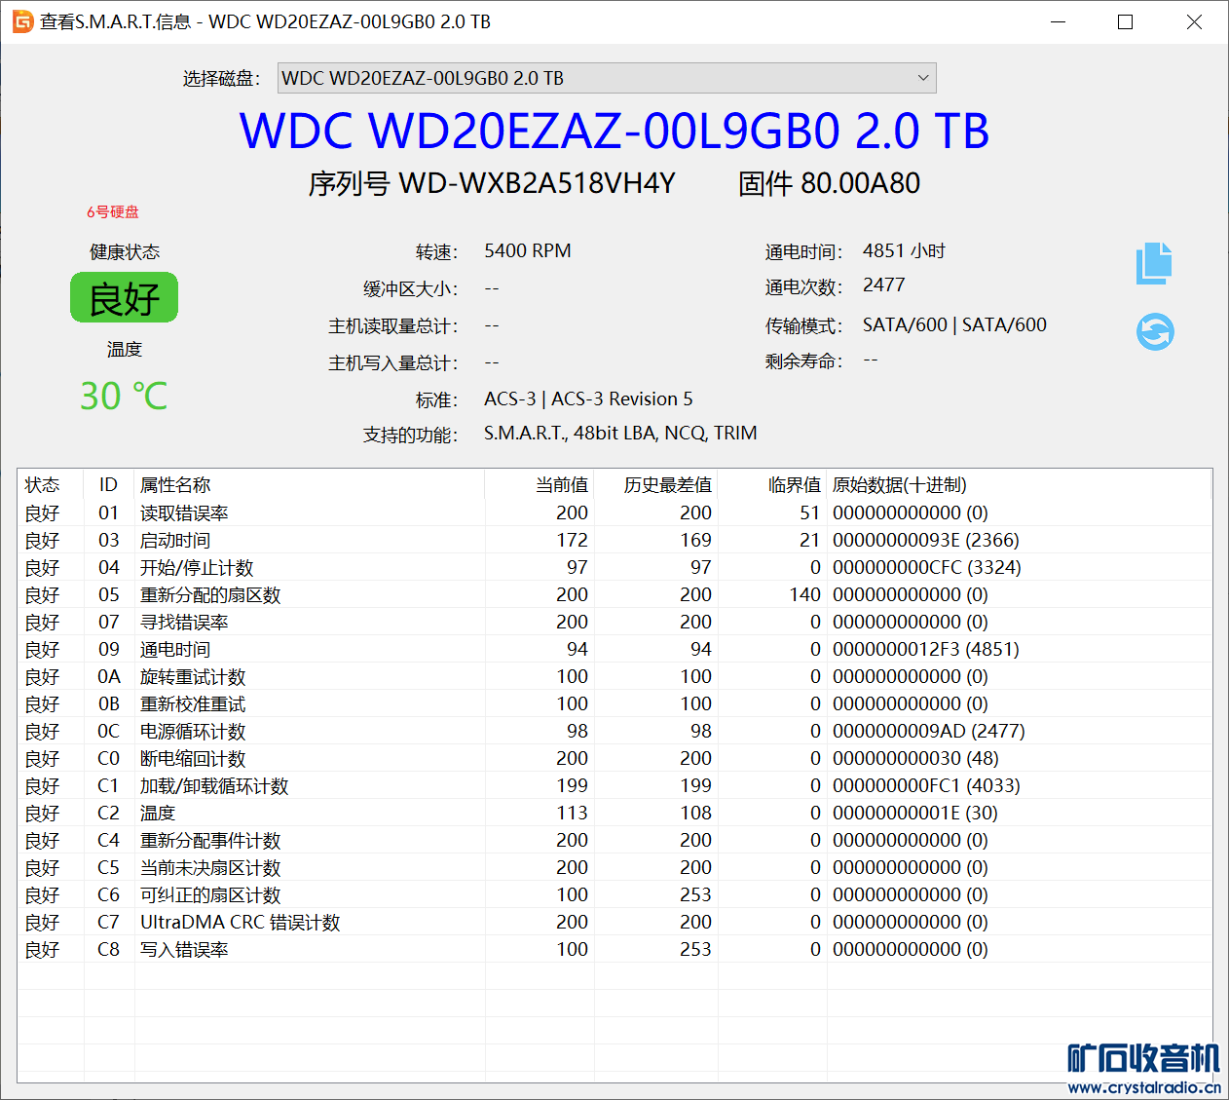Click the supported features S.M.A.R.T., 48bit LBA text
This screenshot has width=1229, height=1100.
click(620, 433)
